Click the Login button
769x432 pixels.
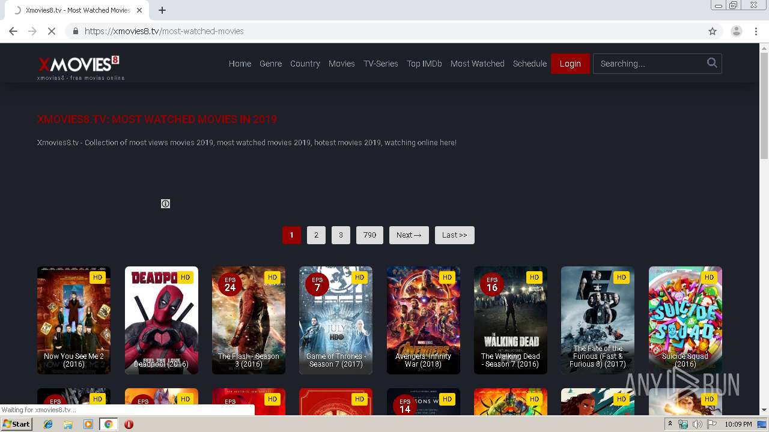pos(570,64)
